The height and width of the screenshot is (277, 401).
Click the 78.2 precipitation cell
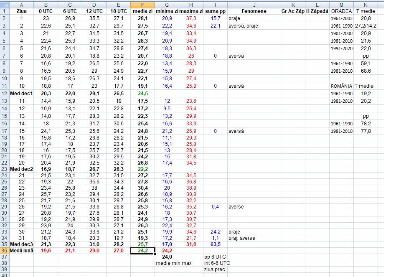[366, 124]
